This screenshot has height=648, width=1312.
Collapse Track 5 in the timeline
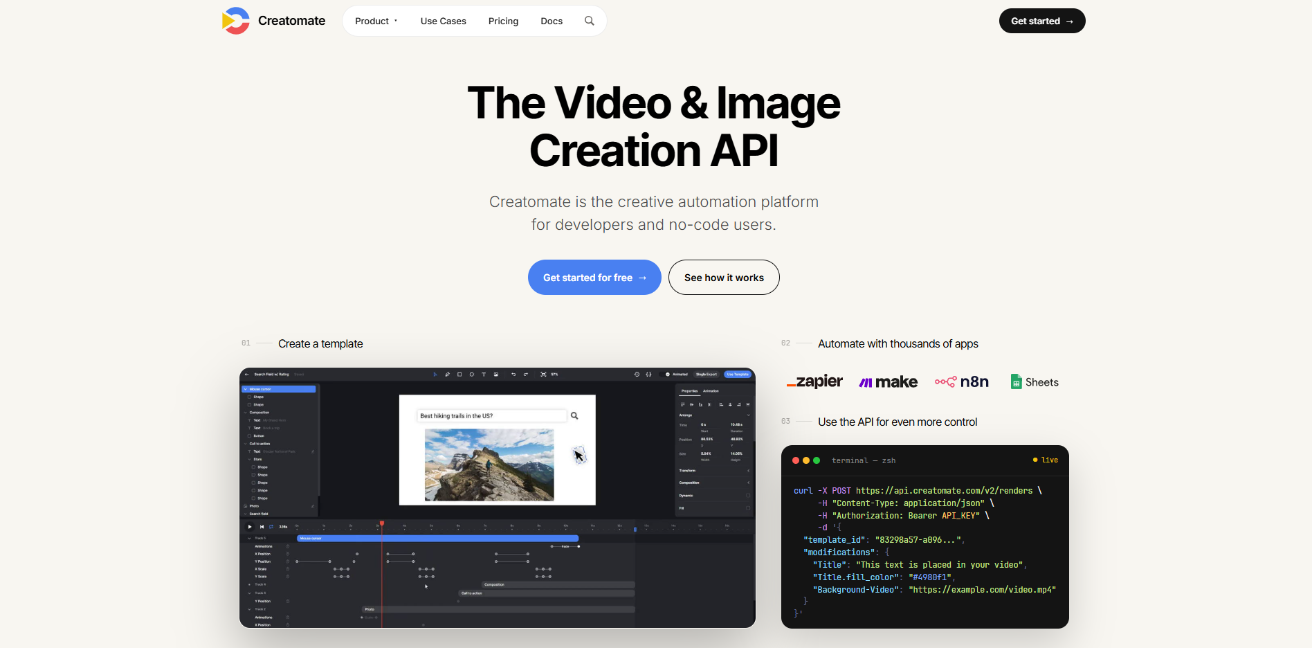[x=250, y=538]
